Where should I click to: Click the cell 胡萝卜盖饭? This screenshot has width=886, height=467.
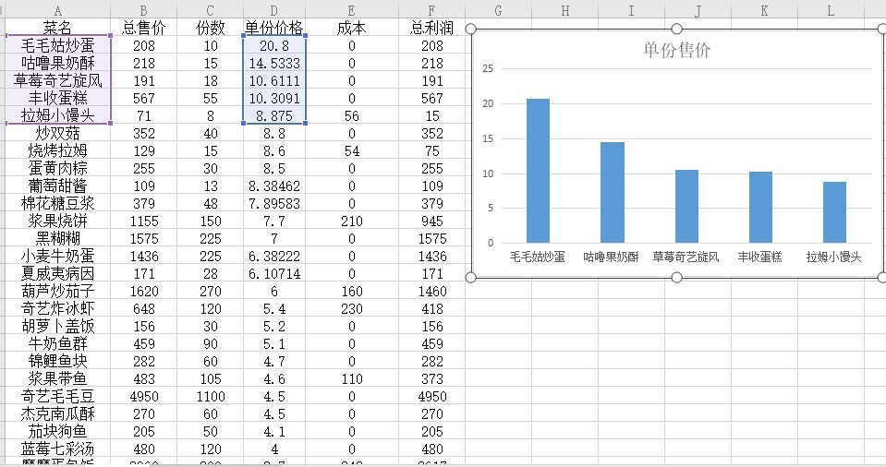(57, 326)
